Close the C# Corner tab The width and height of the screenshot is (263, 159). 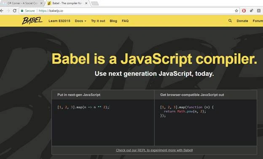point(41,3)
